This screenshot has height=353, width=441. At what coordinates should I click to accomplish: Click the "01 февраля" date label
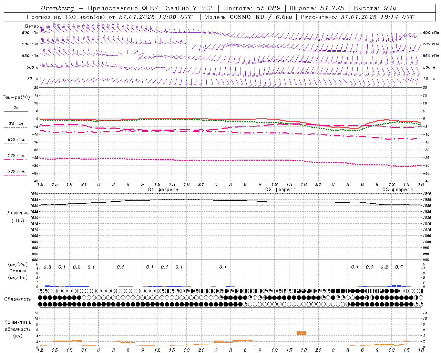[x=163, y=190]
